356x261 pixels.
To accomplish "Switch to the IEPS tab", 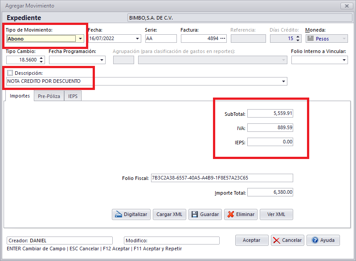I will pos(73,96).
